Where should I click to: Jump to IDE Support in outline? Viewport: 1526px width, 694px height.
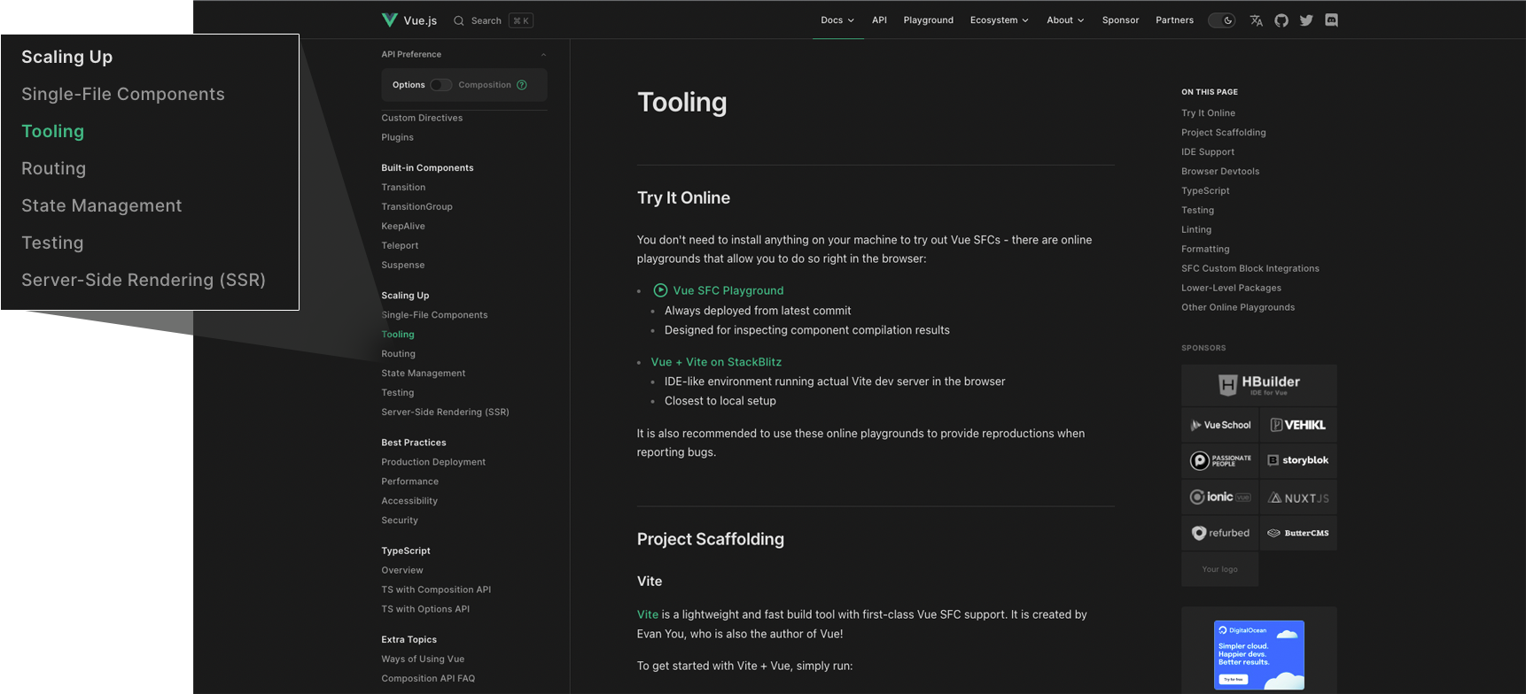point(1207,152)
